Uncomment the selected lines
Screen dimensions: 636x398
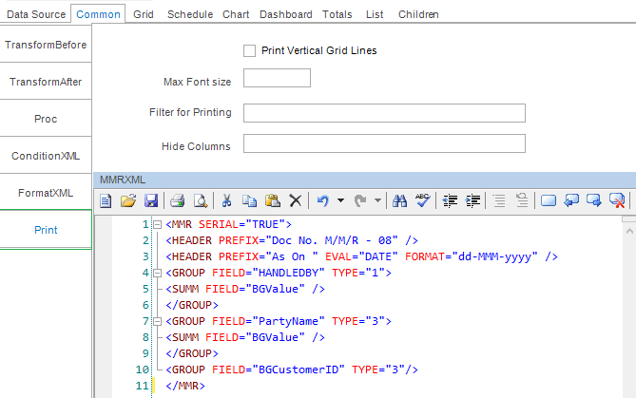coord(522,200)
